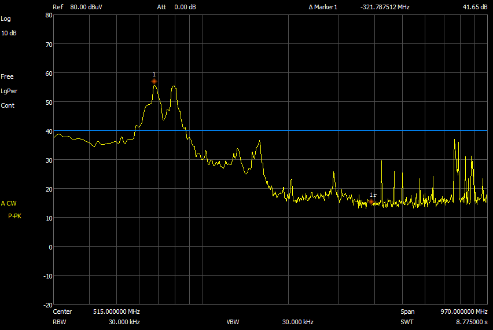Click the Span label
The height and width of the screenshot is (330, 493).
pos(407,311)
